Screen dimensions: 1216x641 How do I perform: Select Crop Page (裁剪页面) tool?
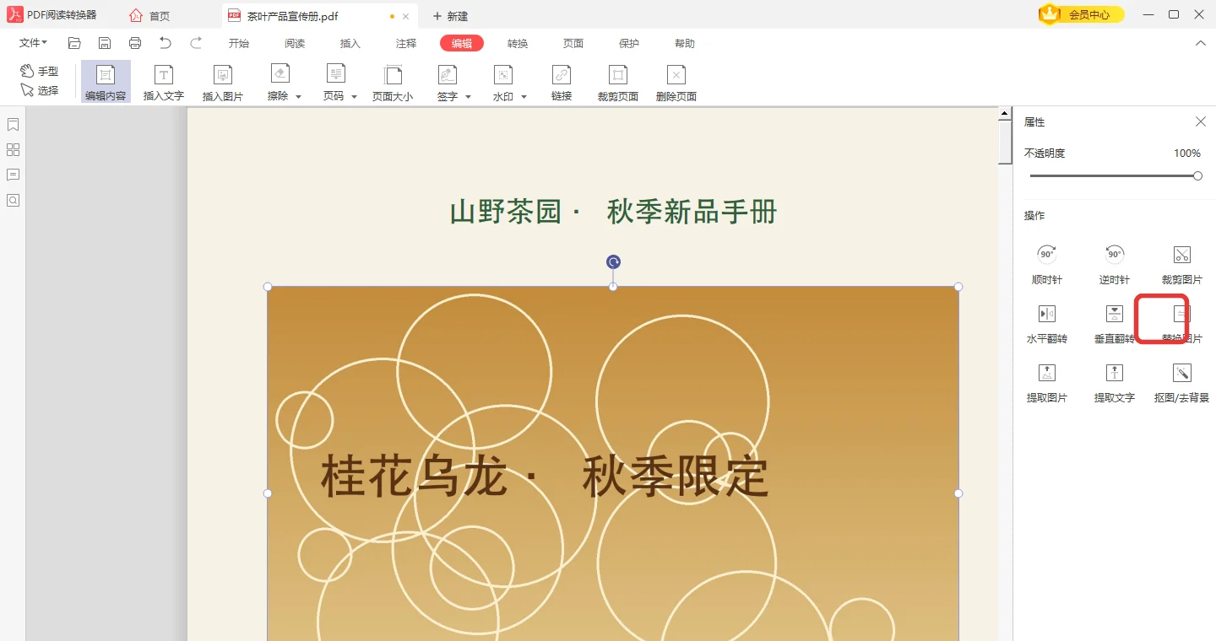point(618,82)
